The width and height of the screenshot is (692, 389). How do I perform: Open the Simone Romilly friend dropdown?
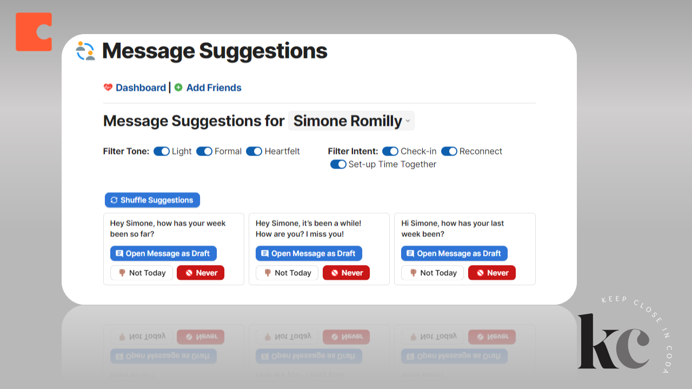click(x=351, y=121)
